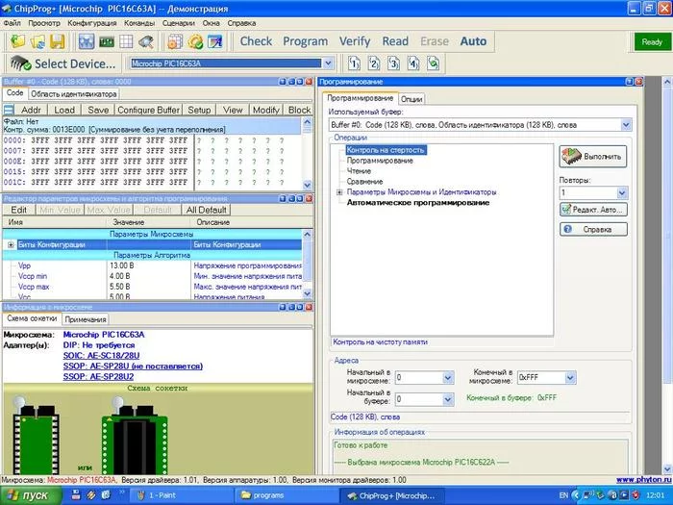Select Чтение in operations list

[359, 171]
